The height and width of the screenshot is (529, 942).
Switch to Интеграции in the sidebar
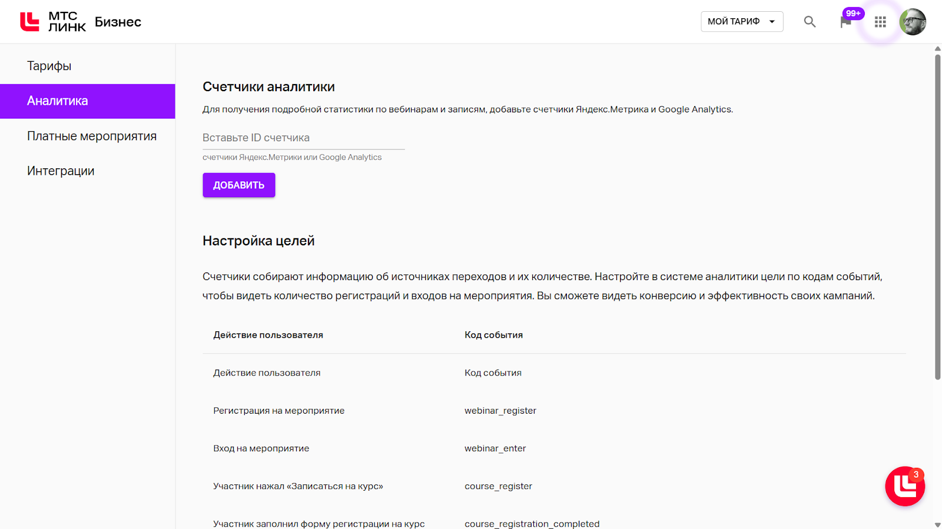click(61, 171)
